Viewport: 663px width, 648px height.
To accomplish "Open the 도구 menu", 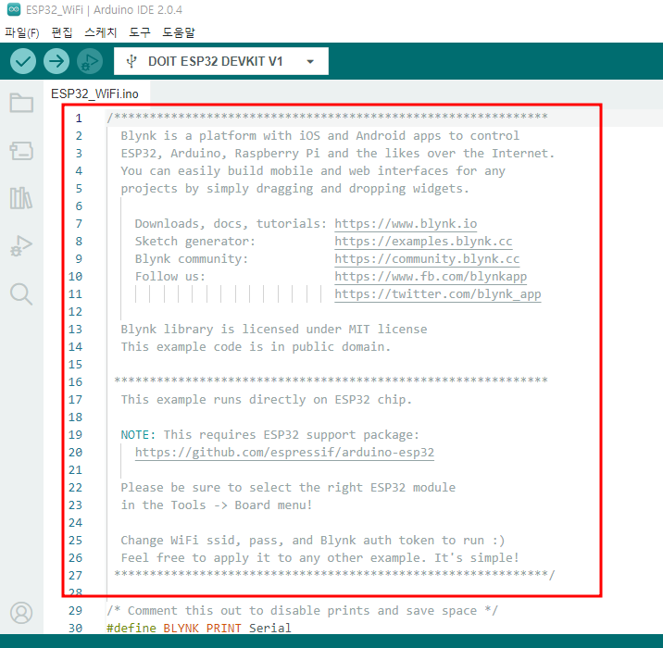I will tap(140, 32).
